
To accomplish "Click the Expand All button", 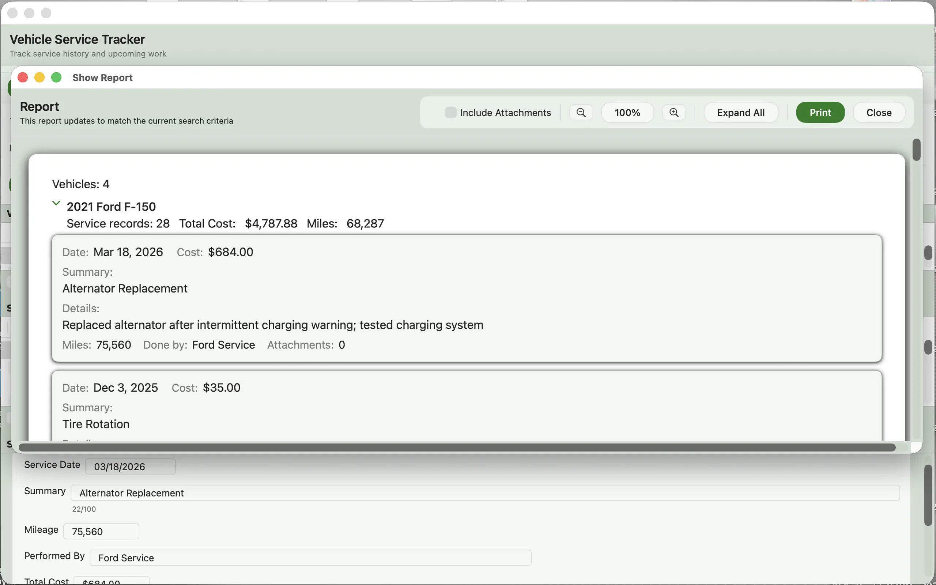I will [740, 113].
